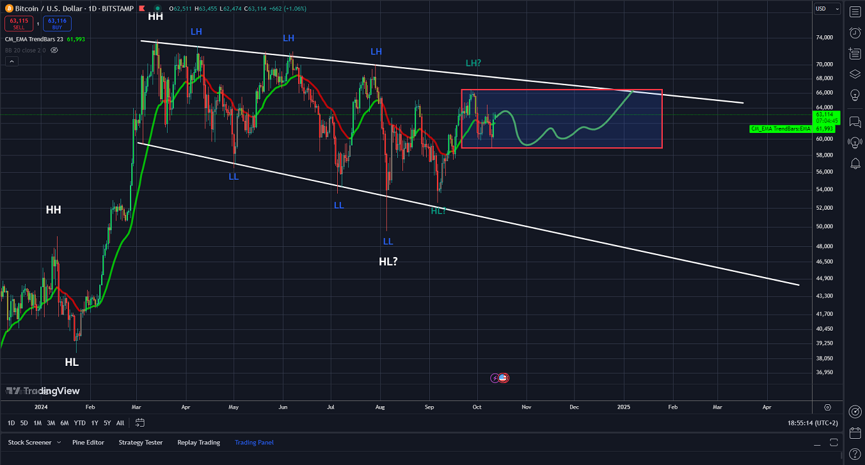Select the 'LH?' green text annotation
The width and height of the screenshot is (865, 465).
(x=473, y=63)
